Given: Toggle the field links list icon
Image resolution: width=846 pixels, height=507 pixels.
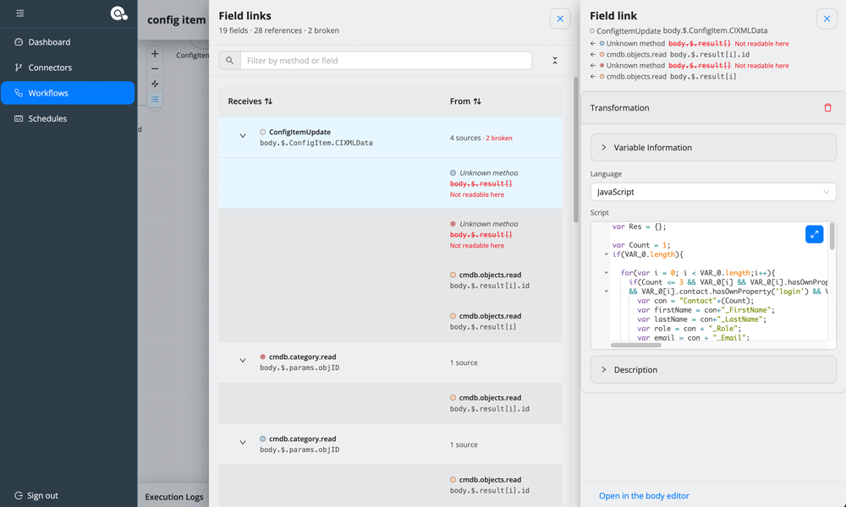Looking at the screenshot, I should [x=155, y=99].
